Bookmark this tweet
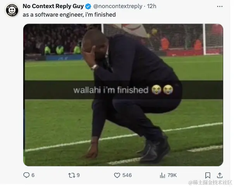234x187 pixels. click(x=208, y=175)
